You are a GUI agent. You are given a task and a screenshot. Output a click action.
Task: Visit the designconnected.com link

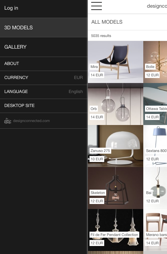tap(31, 121)
